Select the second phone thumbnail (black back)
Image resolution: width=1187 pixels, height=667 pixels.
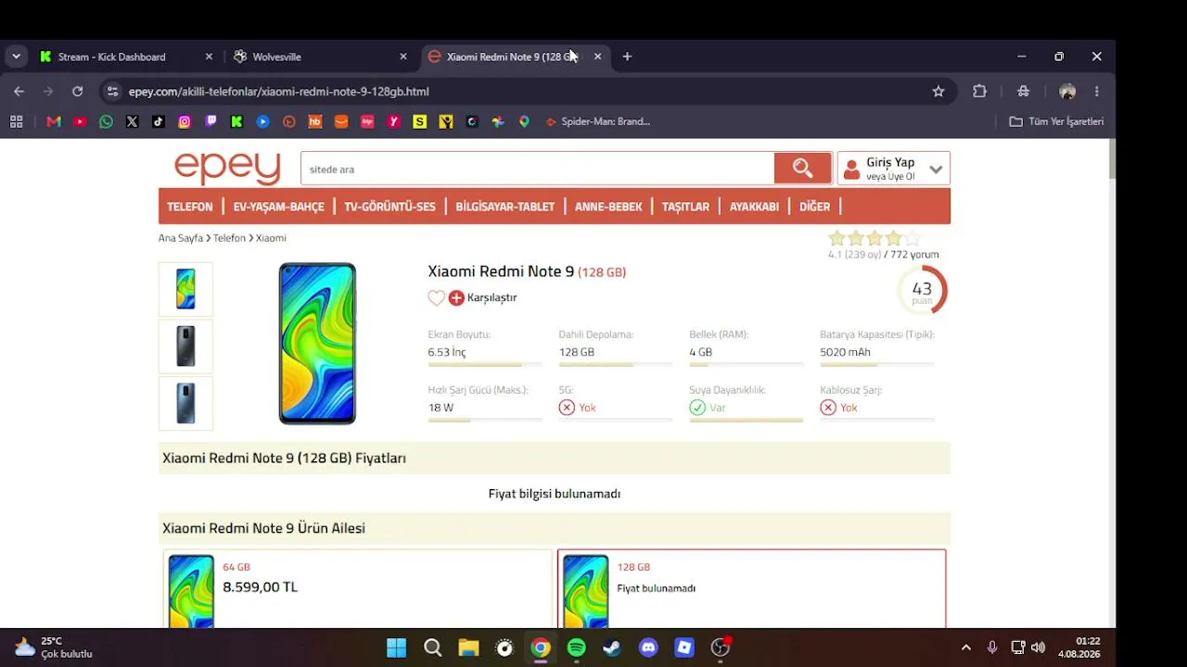click(185, 346)
